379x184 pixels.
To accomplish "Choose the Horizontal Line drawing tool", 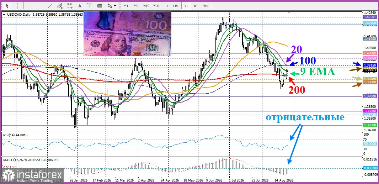I will [x=40, y=6].
